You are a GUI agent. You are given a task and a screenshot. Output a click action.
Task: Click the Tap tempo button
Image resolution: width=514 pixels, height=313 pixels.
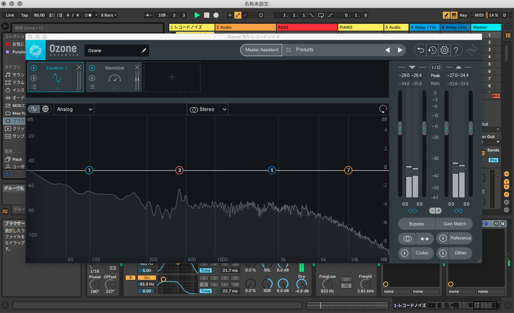[25, 15]
